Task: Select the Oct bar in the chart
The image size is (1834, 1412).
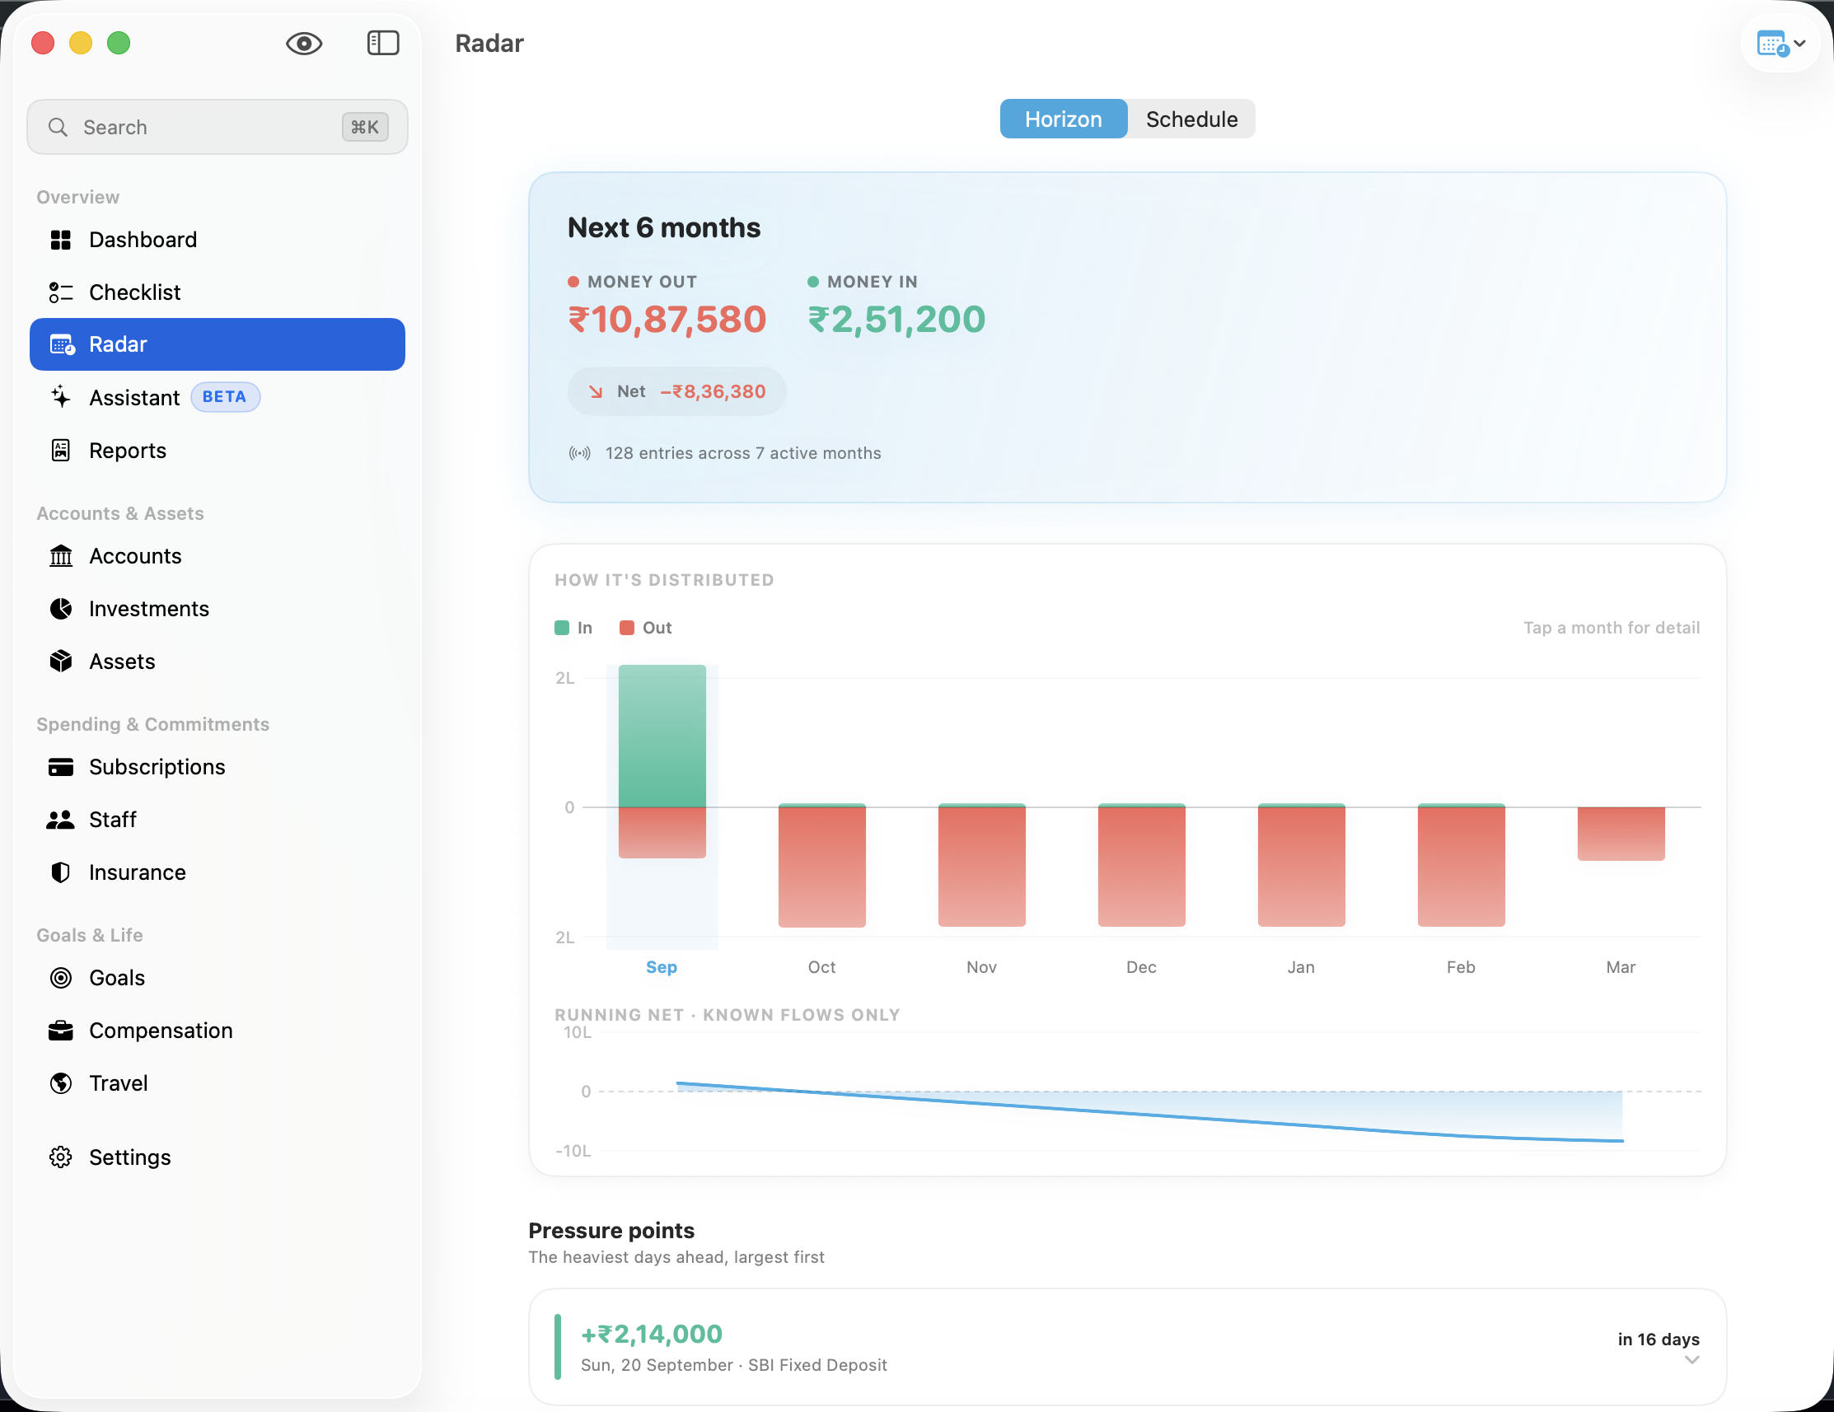Action: 821,866
